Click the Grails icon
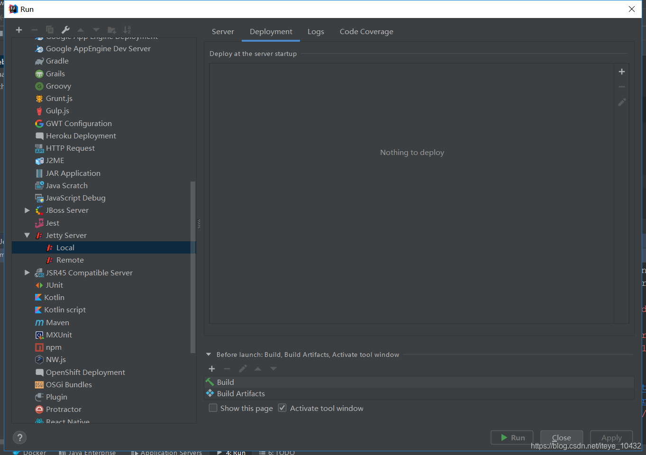 [x=39, y=74]
